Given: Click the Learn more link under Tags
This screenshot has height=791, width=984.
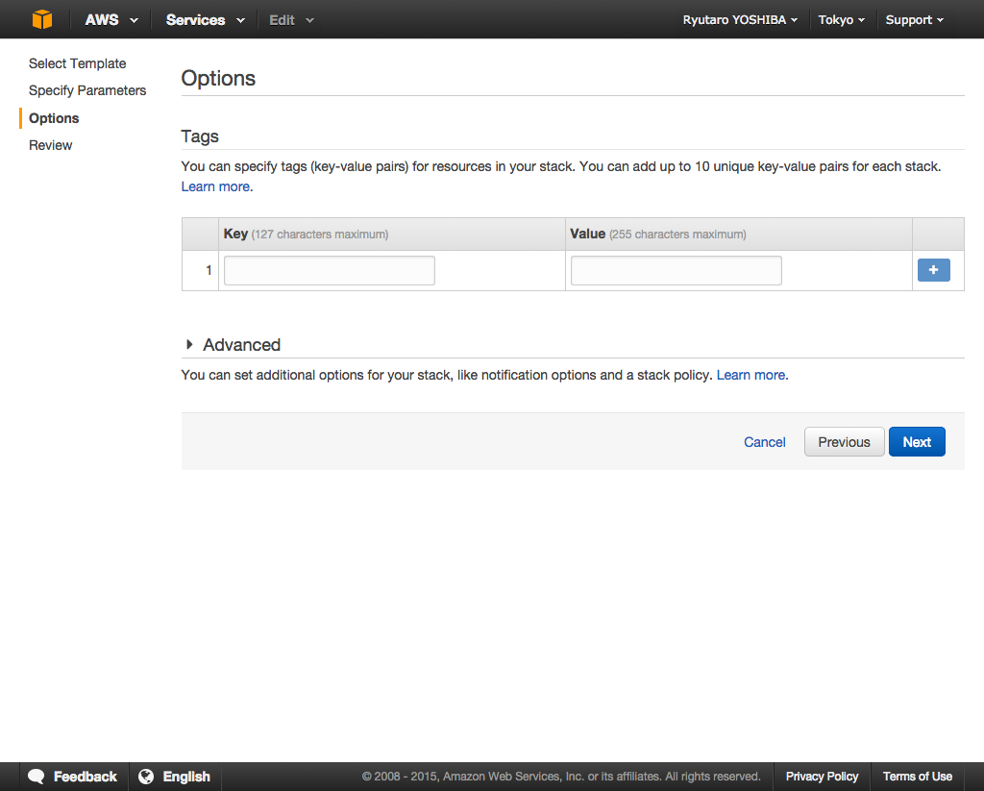Looking at the screenshot, I should pyautogui.click(x=216, y=186).
